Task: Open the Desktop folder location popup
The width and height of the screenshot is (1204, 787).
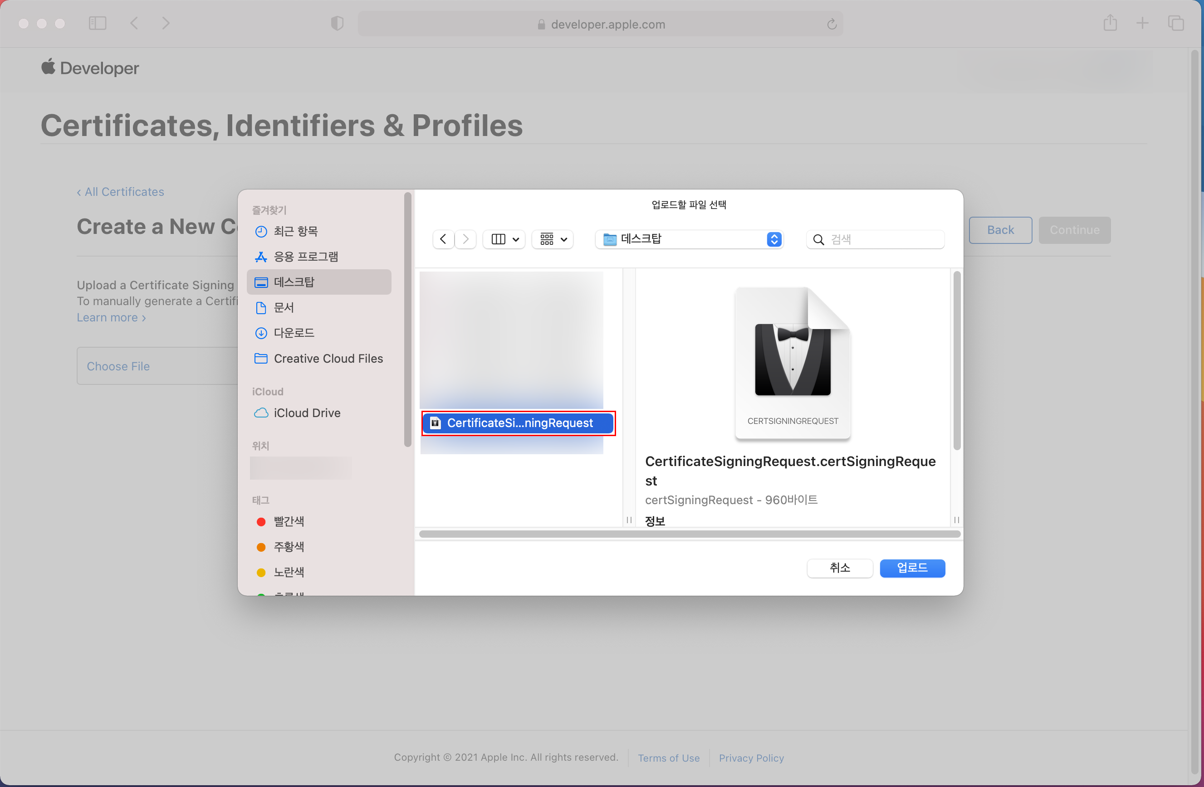Action: pyautogui.click(x=689, y=239)
